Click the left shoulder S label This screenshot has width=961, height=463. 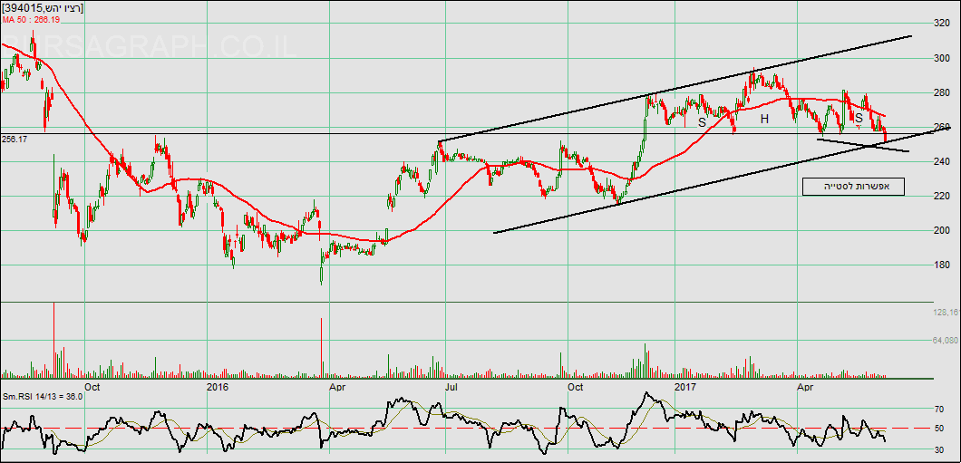(x=702, y=121)
